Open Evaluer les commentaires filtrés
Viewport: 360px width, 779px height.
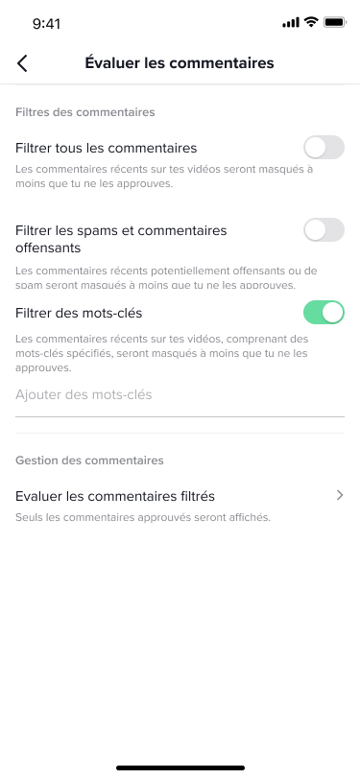point(180,505)
